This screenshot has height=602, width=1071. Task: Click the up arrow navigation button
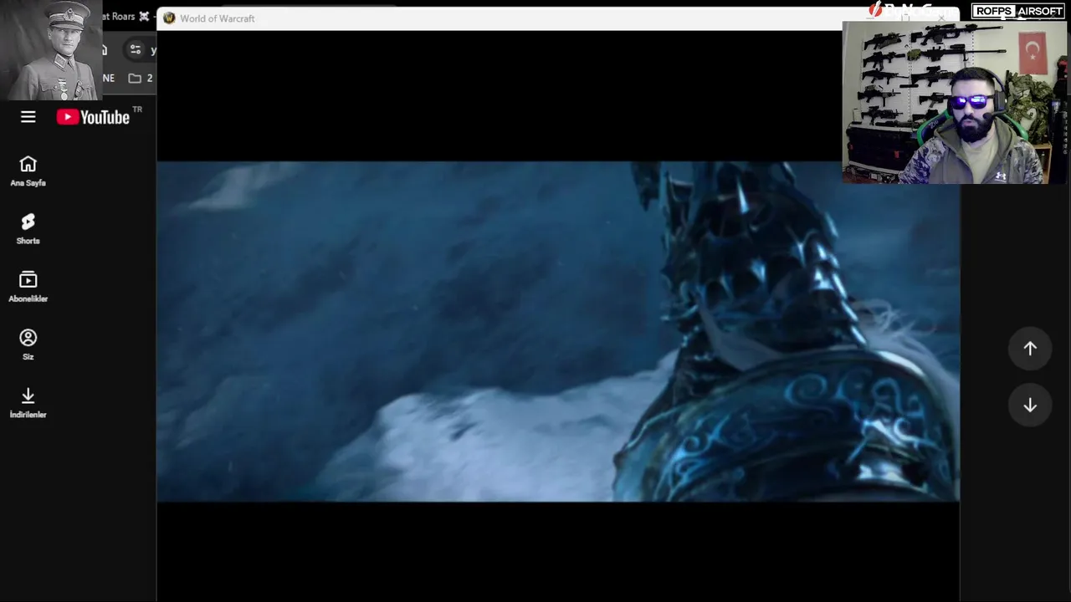pos(1030,349)
